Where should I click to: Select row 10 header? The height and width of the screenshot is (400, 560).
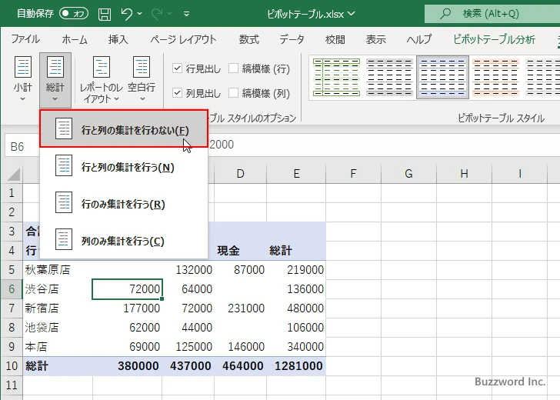[x=12, y=365]
